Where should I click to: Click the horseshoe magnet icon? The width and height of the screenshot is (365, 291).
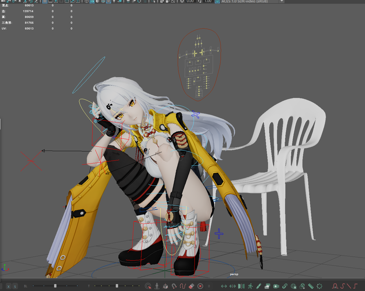tap(174, 286)
